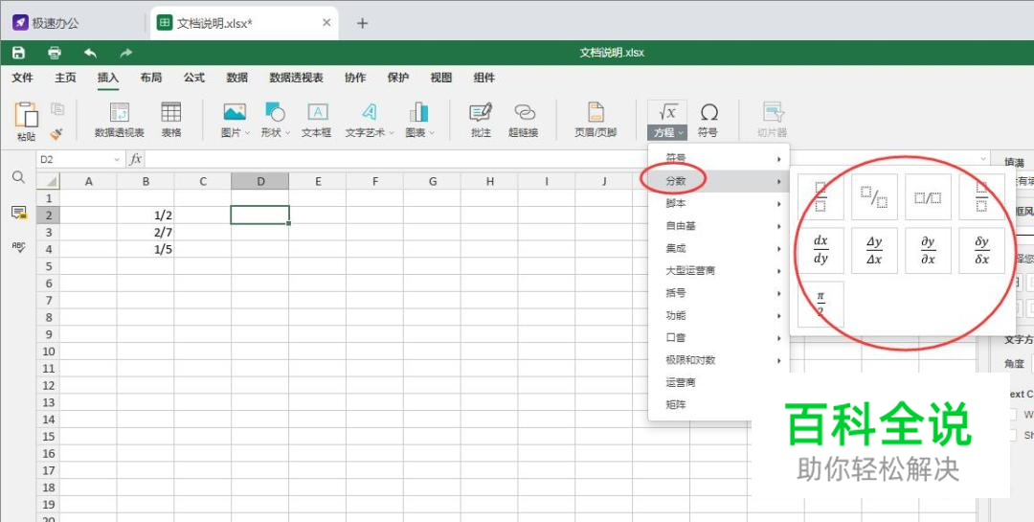The width and height of the screenshot is (1034, 522).
Task: Open the 极限和对数 limit and log submenu
Action: pyautogui.click(x=718, y=360)
